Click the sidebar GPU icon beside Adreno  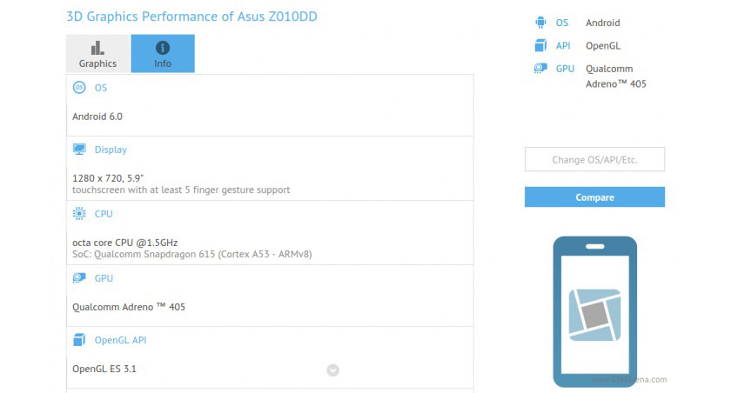(x=540, y=69)
